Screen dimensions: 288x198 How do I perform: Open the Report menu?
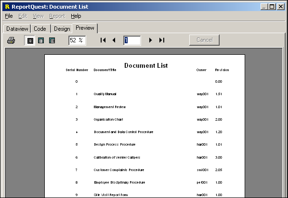pos(57,16)
